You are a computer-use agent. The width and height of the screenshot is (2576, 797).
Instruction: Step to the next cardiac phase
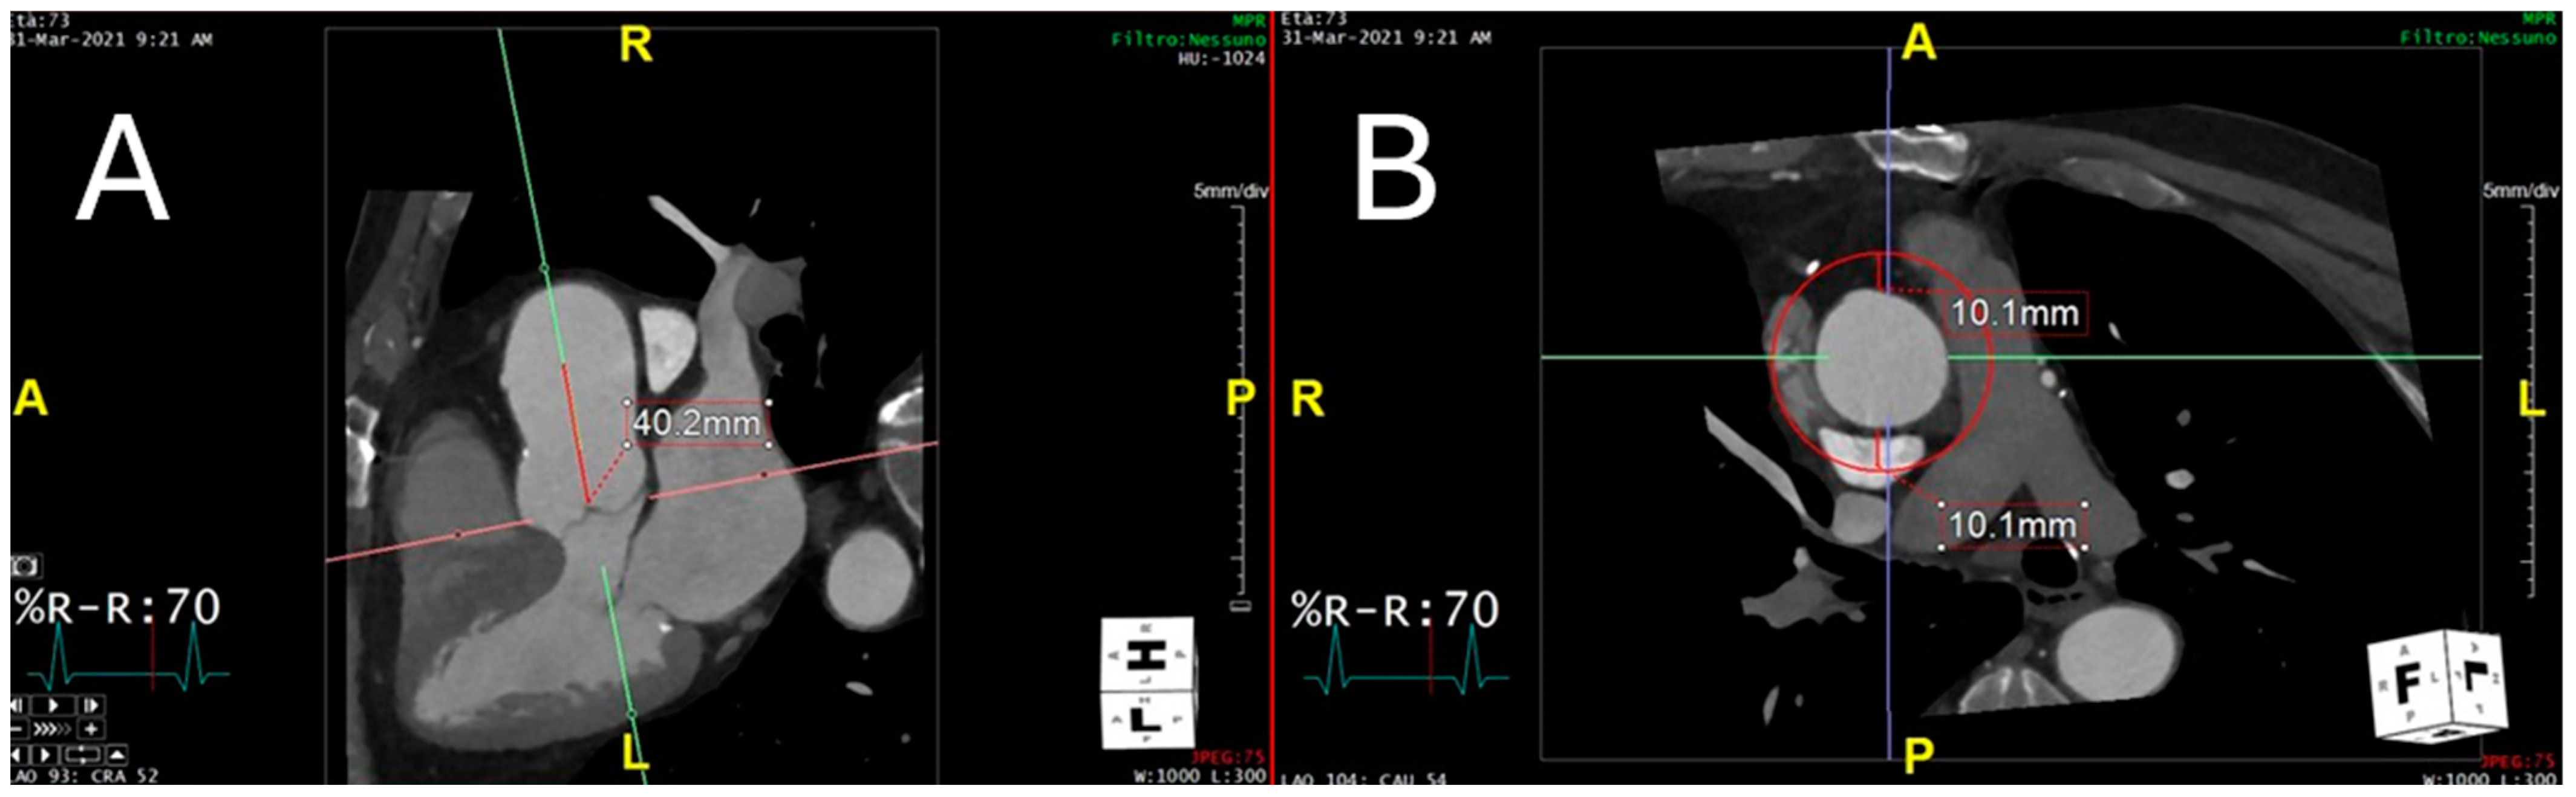(91, 706)
